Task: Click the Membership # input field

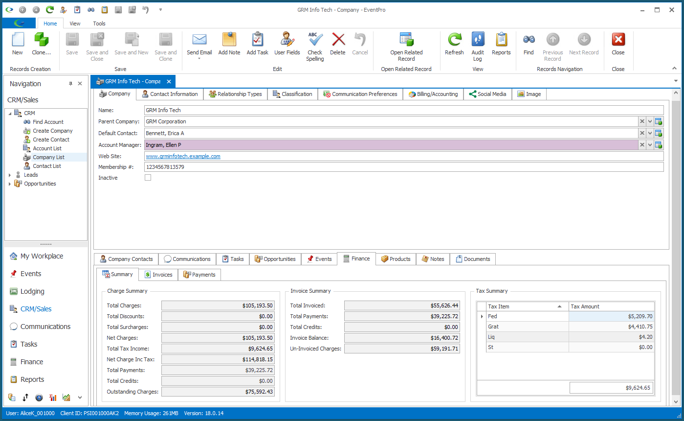Action: pyautogui.click(x=404, y=167)
